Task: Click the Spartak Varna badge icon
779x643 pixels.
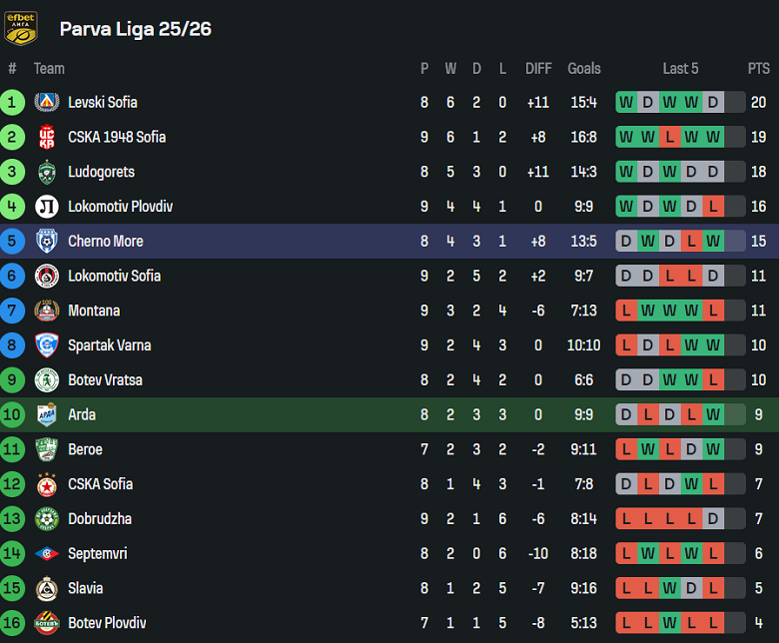Action: [46, 345]
